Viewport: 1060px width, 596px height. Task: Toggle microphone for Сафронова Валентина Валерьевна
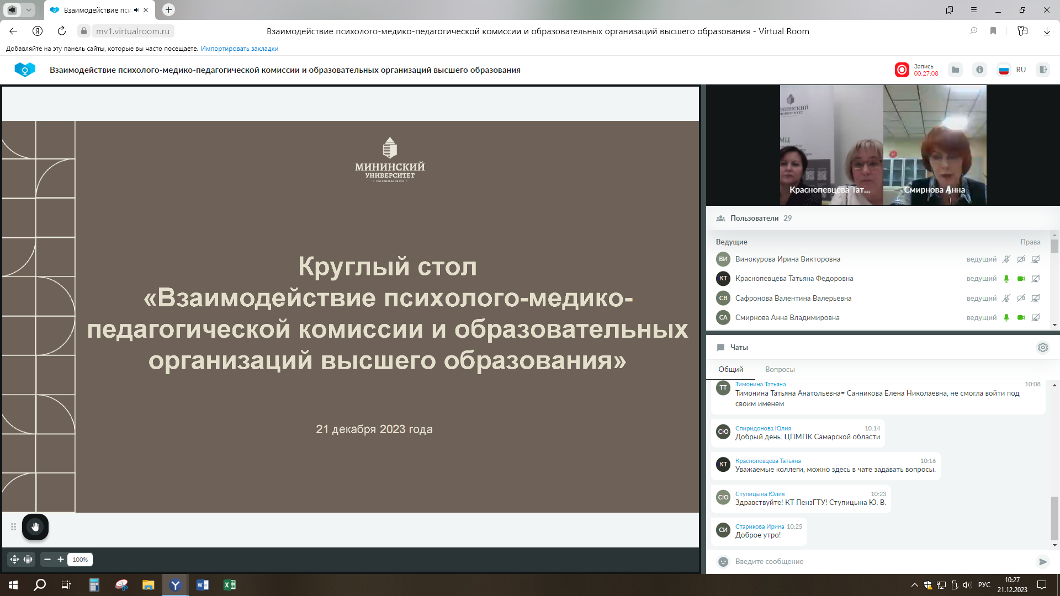point(1006,299)
